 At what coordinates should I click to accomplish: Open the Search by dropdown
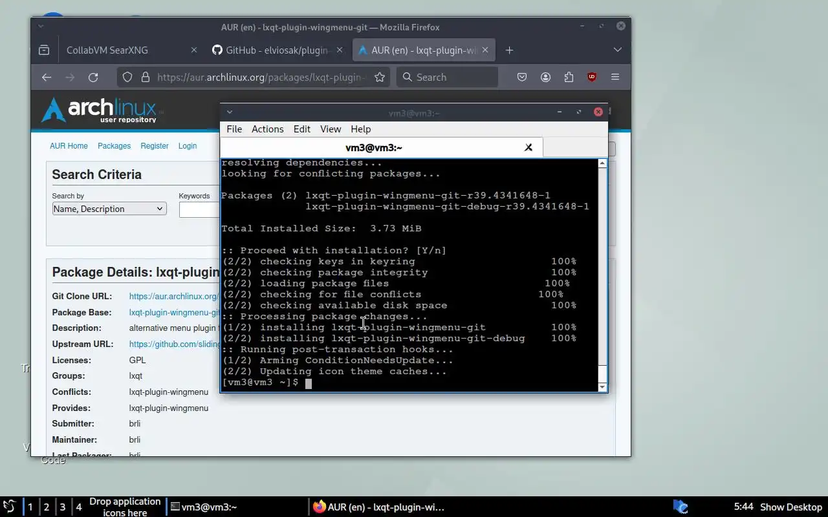[x=109, y=209]
